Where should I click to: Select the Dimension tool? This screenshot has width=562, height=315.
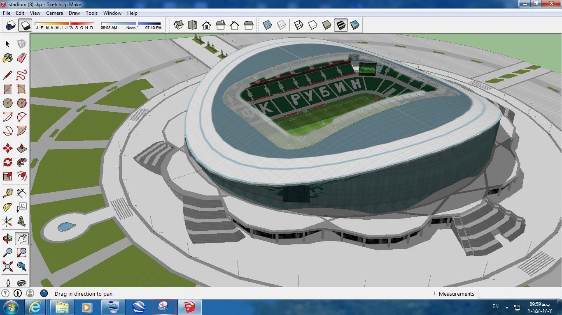click(21, 193)
